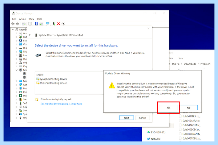
Task: Select Synaptics Pointing Device in Model list
Action: coord(52,79)
